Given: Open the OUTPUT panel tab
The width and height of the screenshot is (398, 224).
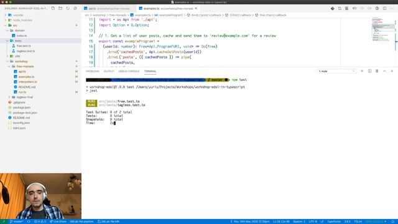Looking at the screenshot, I should (109, 72).
